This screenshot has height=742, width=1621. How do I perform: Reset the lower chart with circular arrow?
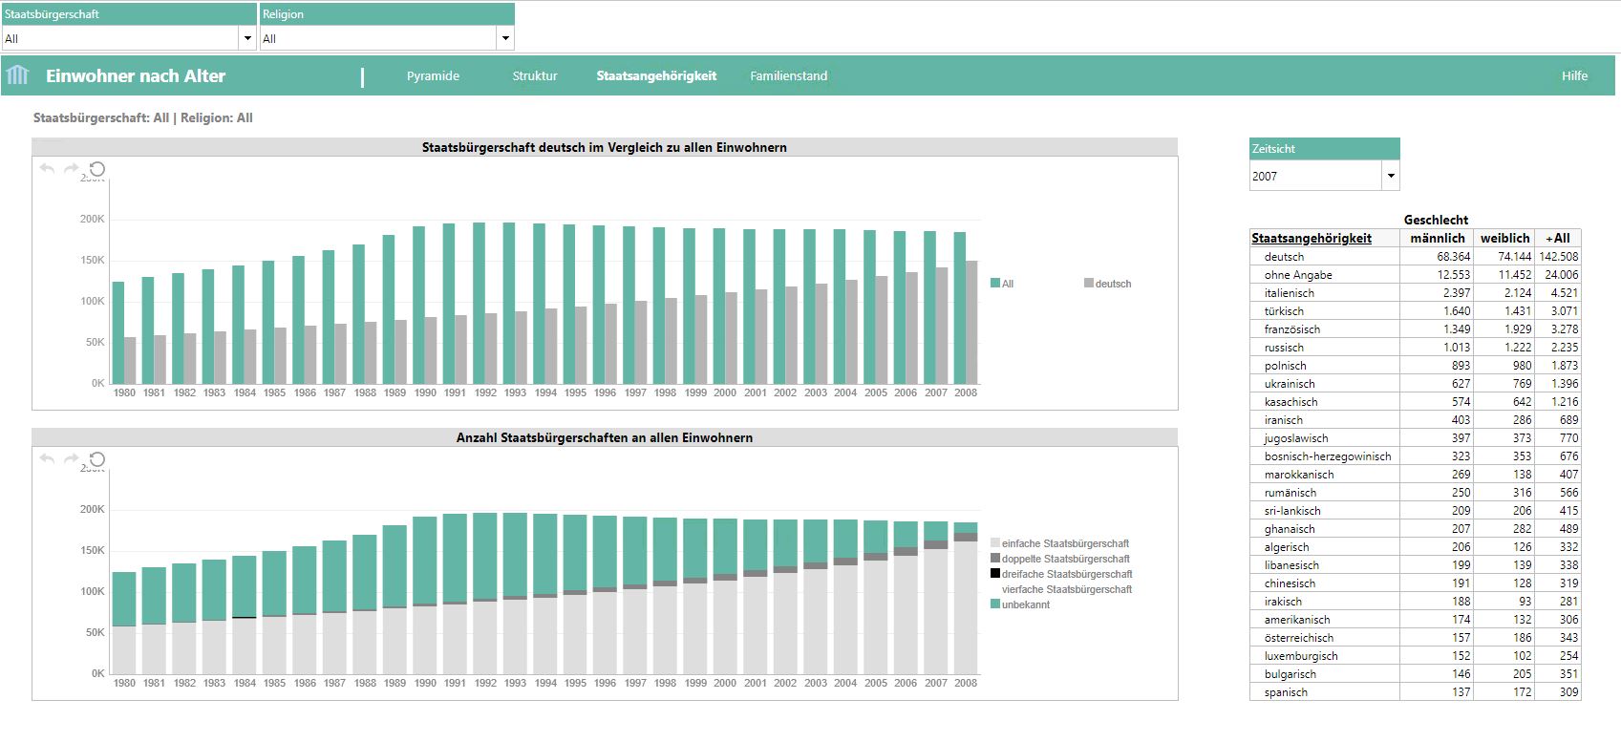click(x=96, y=459)
